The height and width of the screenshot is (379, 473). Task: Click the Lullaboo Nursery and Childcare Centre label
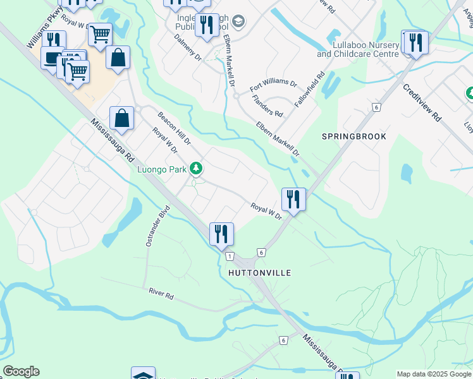(x=358, y=50)
